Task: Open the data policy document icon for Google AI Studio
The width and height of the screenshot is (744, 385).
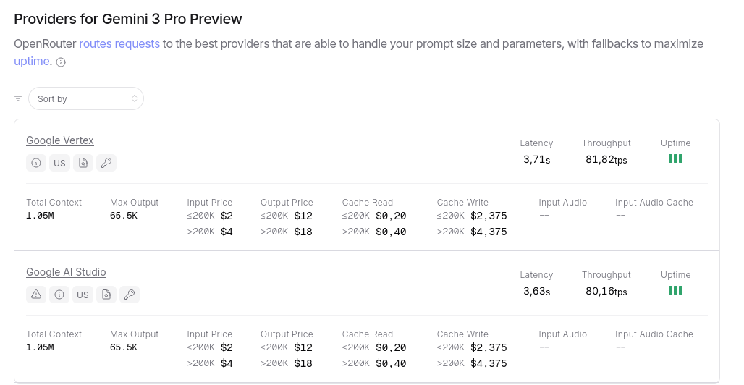Action: 106,295
